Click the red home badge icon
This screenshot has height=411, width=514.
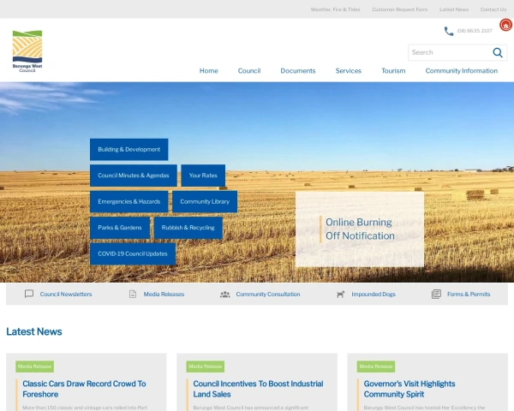click(505, 25)
